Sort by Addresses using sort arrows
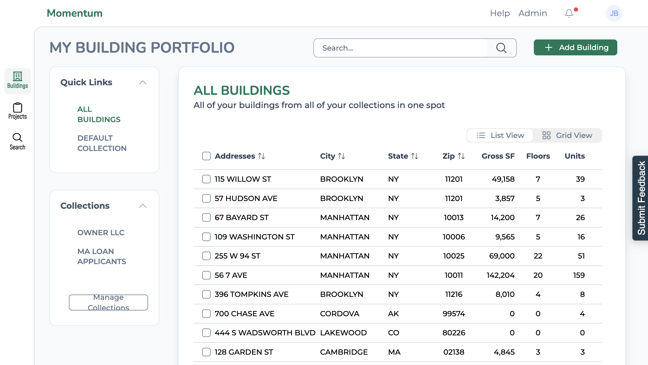Viewport: 648px width, 365px height. pos(262,156)
